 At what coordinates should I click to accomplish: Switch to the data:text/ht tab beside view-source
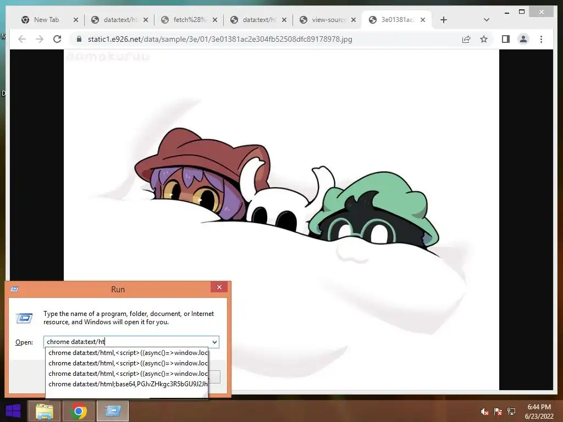click(254, 20)
